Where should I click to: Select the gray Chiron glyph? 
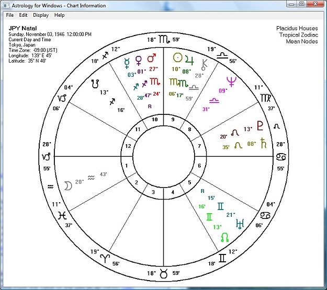204,65
